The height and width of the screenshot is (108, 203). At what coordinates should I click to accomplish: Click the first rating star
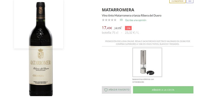pos(103,20)
